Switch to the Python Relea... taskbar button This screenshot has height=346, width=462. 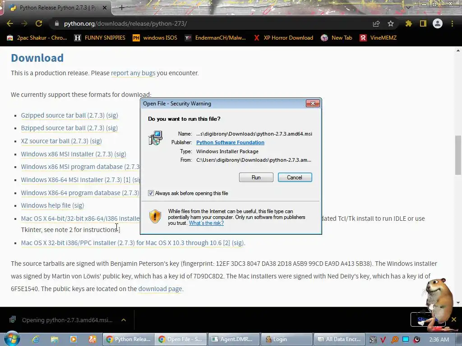tap(128, 339)
